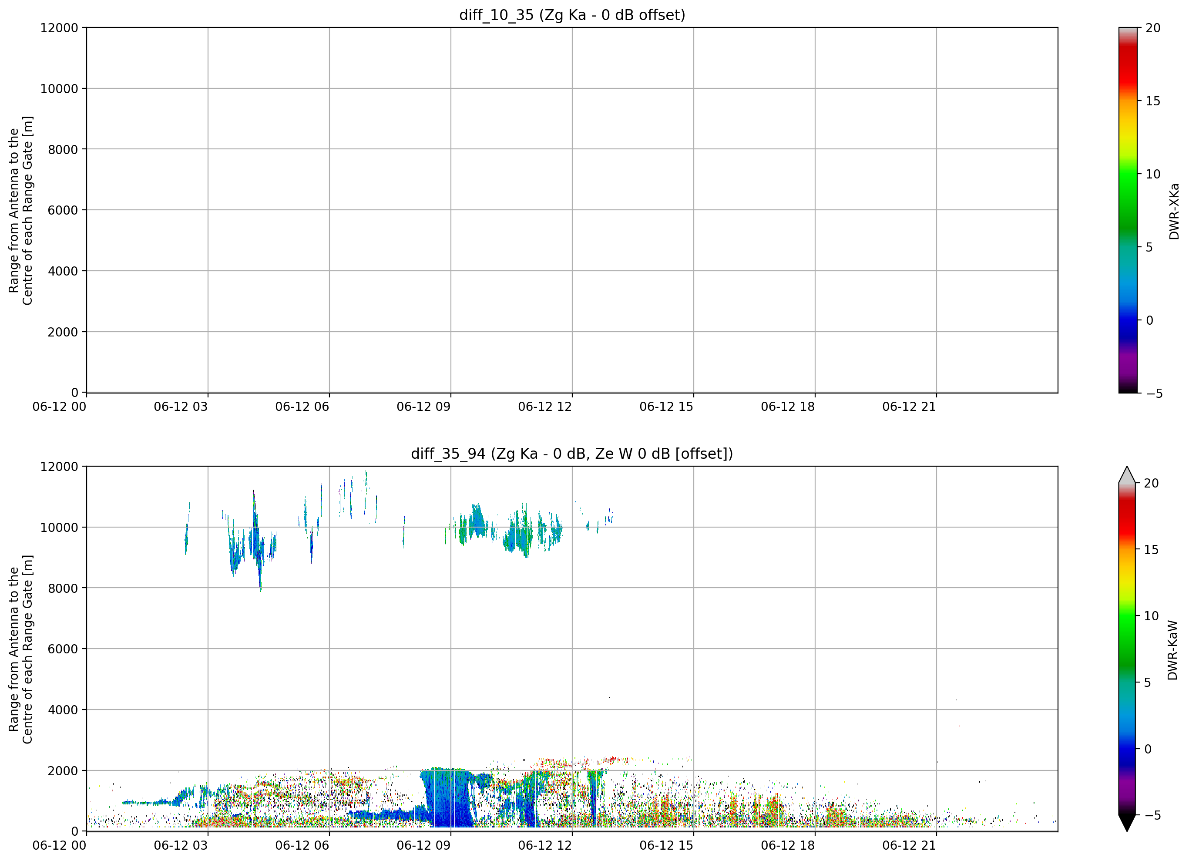
Task: Click the black lower extend arrow on DWR-KaW colorbar
Action: [1127, 823]
